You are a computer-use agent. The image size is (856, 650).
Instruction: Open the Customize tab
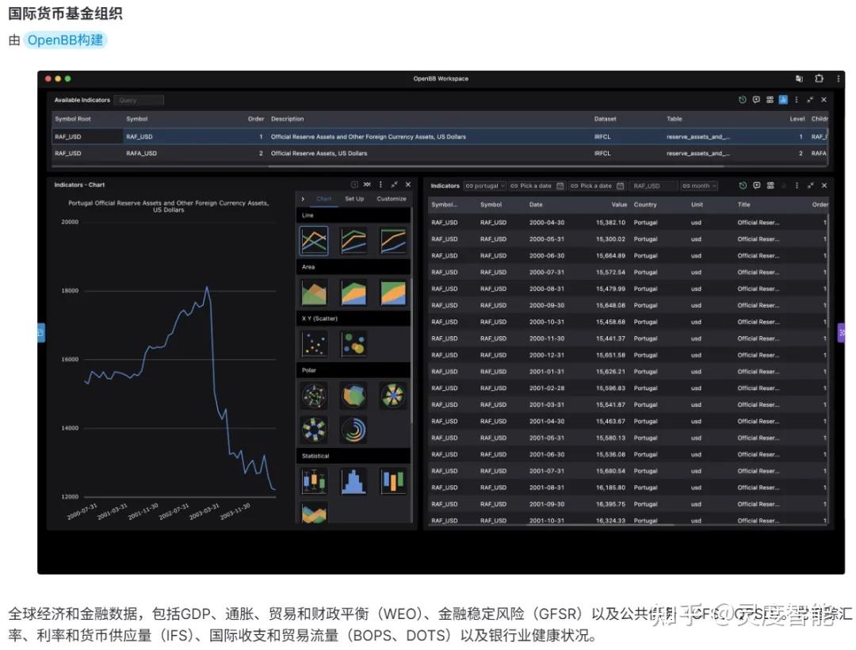(x=391, y=199)
